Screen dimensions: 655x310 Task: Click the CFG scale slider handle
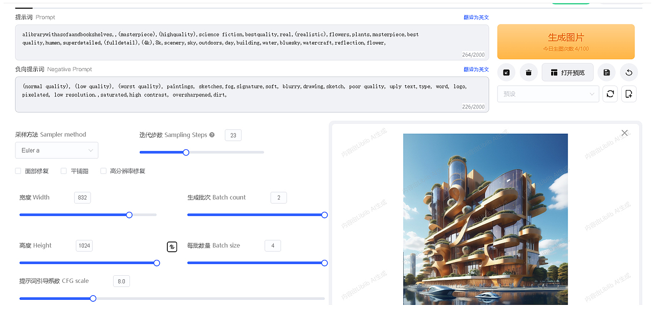(x=93, y=298)
